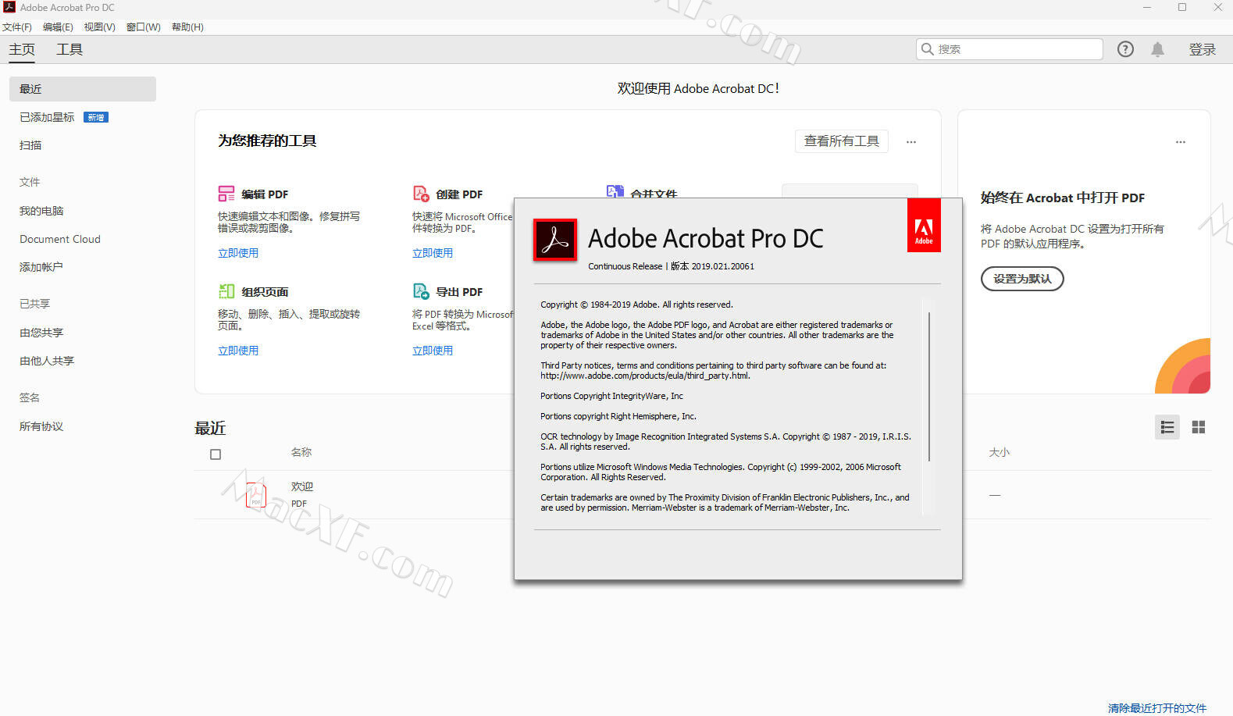Click the Create PDF (创建 PDF) tool icon
Screen dimensions: 1233x716
421,194
